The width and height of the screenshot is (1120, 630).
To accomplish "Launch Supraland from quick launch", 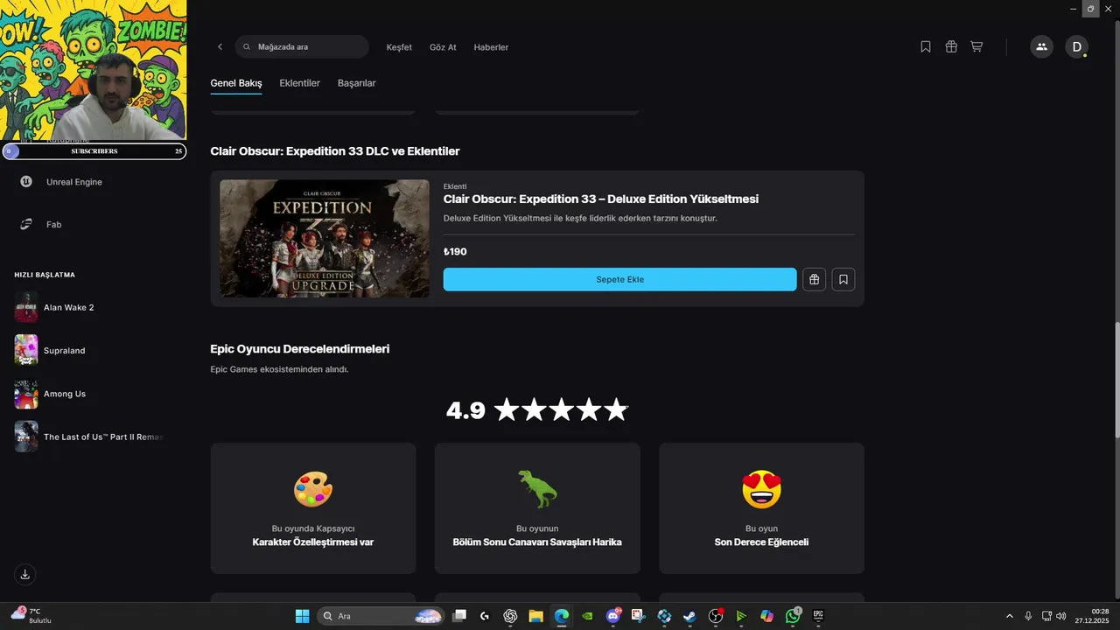I will [65, 351].
